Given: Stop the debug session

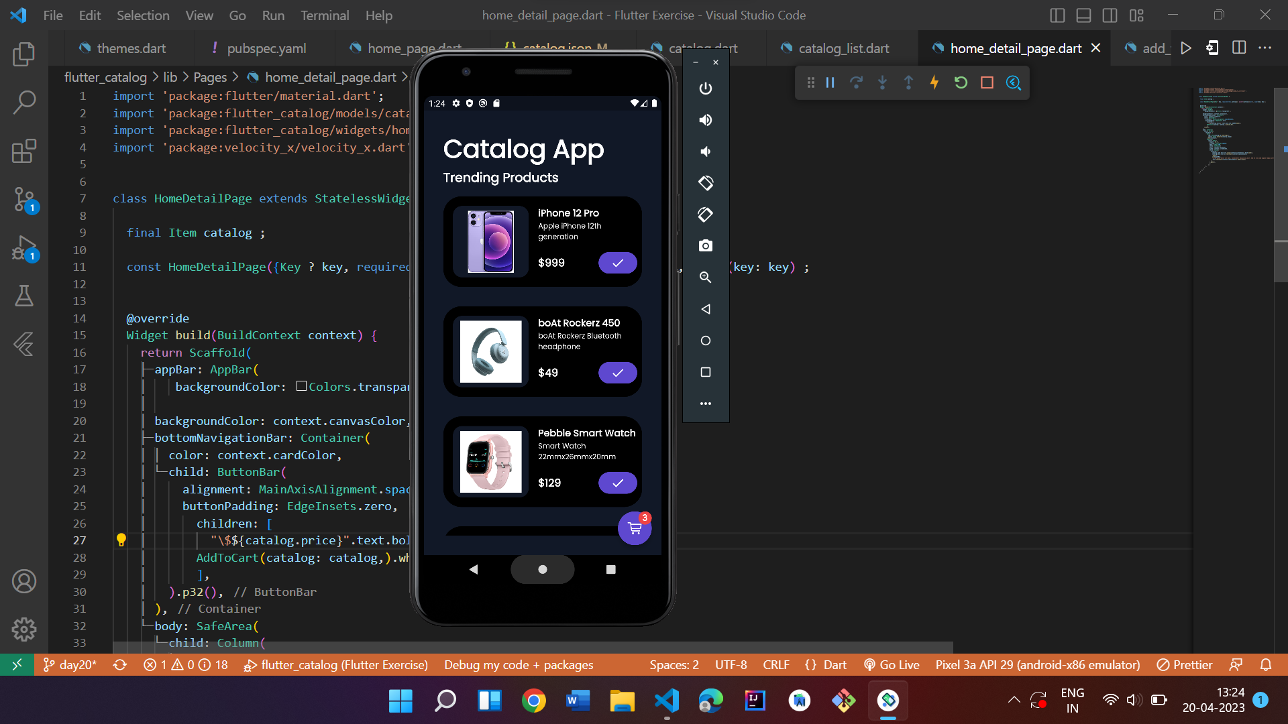Looking at the screenshot, I should (987, 82).
